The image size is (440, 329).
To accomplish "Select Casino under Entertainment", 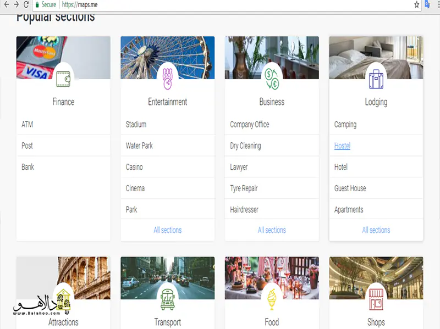I will click(x=134, y=167).
